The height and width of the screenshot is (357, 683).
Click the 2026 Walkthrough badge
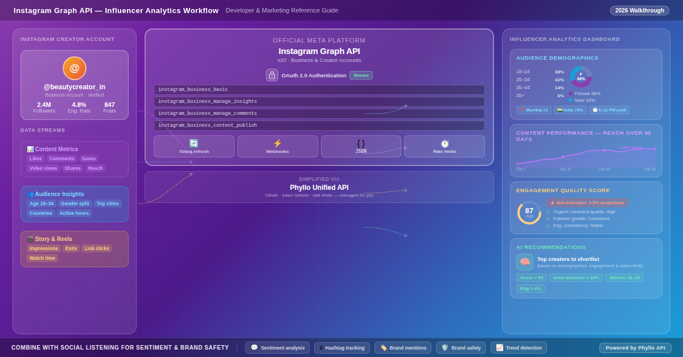pos(640,10)
